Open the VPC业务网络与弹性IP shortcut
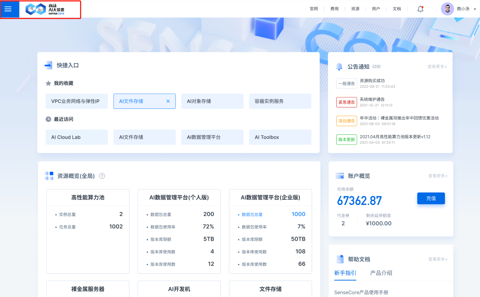The height and width of the screenshot is (297, 480). click(77, 101)
